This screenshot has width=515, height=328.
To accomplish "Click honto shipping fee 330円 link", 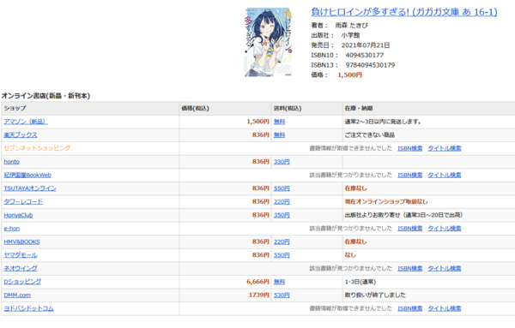I will click(x=282, y=162).
